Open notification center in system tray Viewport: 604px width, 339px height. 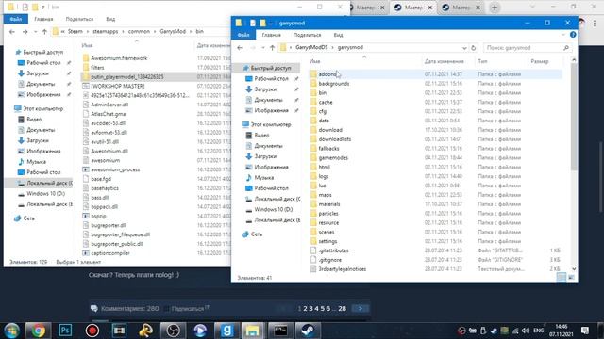coord(585,331)
